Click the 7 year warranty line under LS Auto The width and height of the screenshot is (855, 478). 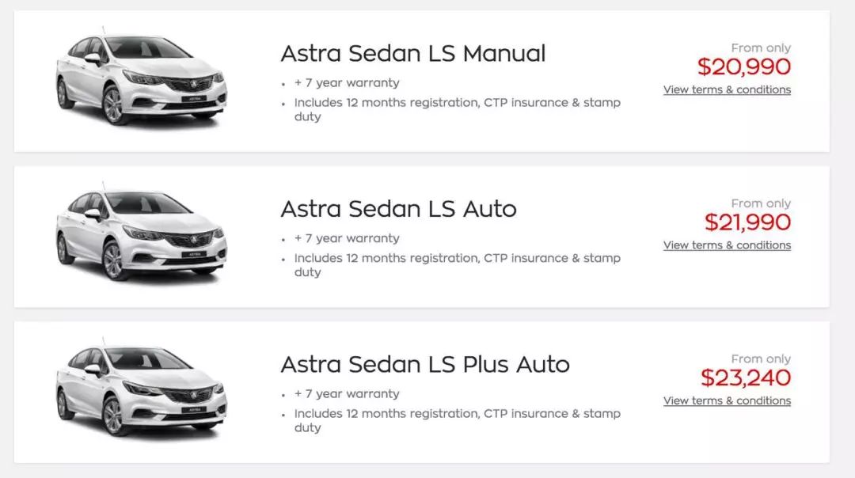click(x=347, y=238)
